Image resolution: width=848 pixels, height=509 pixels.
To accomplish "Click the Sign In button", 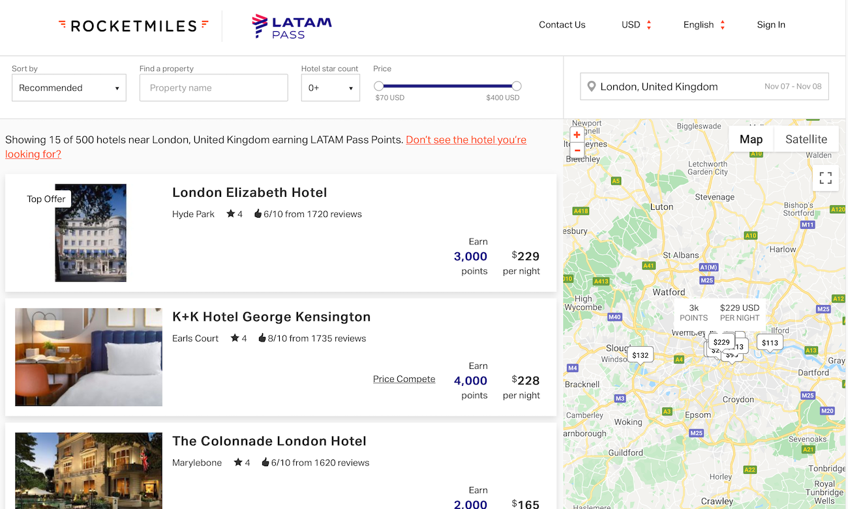I will pyautogui.click(x=770, y=25).
